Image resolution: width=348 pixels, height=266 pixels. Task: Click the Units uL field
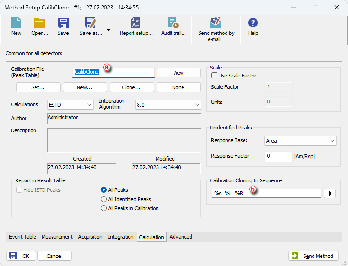[278, 102]
